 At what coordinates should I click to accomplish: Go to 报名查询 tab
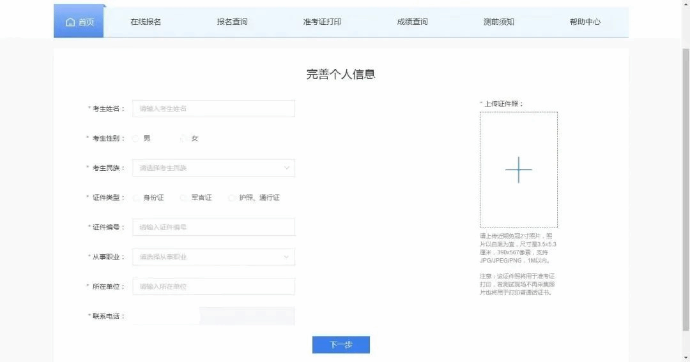point(232,22)
